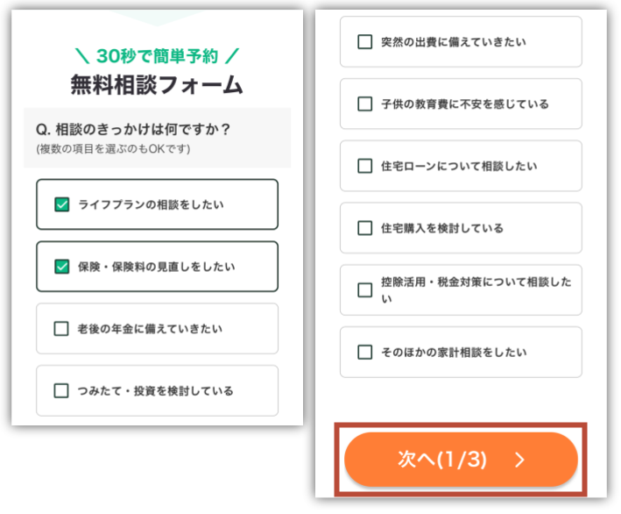Select the そのほかの家計相談をしたい option label

454,353
